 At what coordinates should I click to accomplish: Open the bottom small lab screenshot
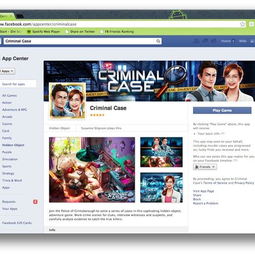click(x=161, y=188)
